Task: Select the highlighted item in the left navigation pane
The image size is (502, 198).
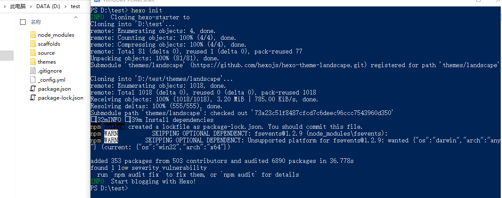Action: (7, 56)
